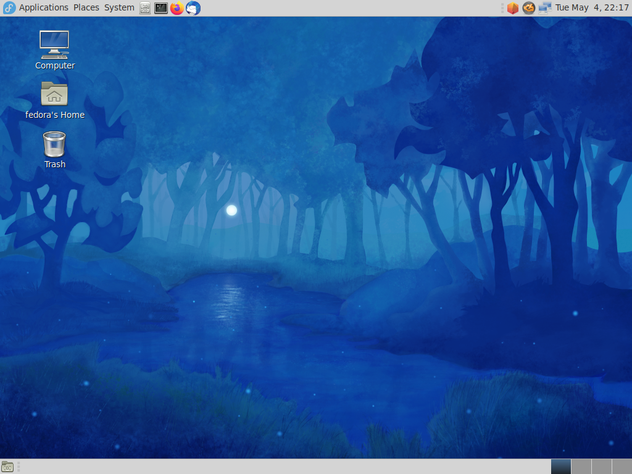Launch Firefox from the top panel
Image resolution: width=632 pixels, height=474 pixels.
coord(177,8)
